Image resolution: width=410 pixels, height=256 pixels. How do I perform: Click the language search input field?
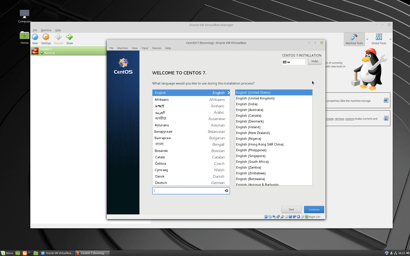pyautogui.click(x=189, y=191)
